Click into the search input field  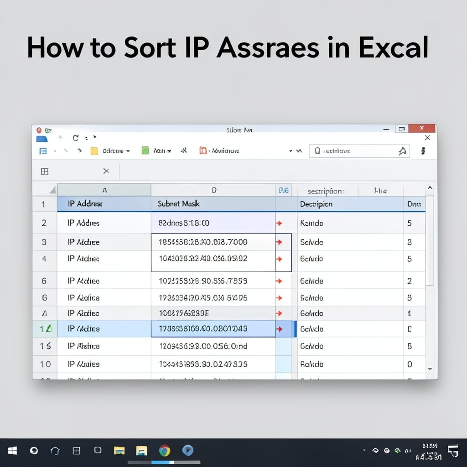coord(359,151)
